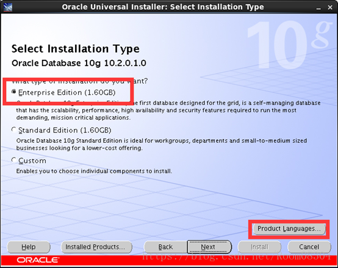Close the Oracle Universal Installer window
338x268 pixels.
pyautogui.click(x=330, y=7)
